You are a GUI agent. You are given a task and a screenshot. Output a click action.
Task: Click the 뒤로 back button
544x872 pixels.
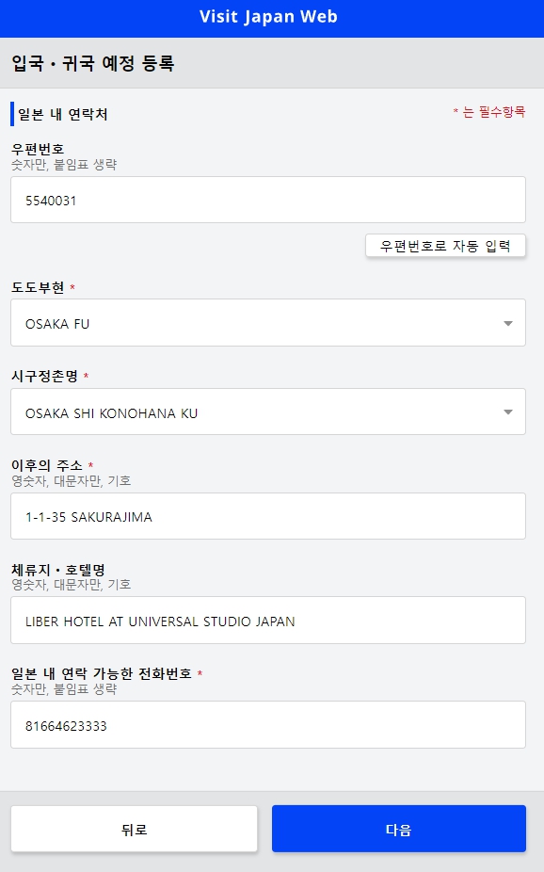[x=136, y=828]
